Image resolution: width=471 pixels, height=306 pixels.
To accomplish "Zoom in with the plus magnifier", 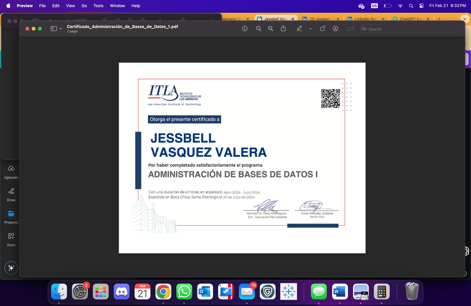I will 271,28.
